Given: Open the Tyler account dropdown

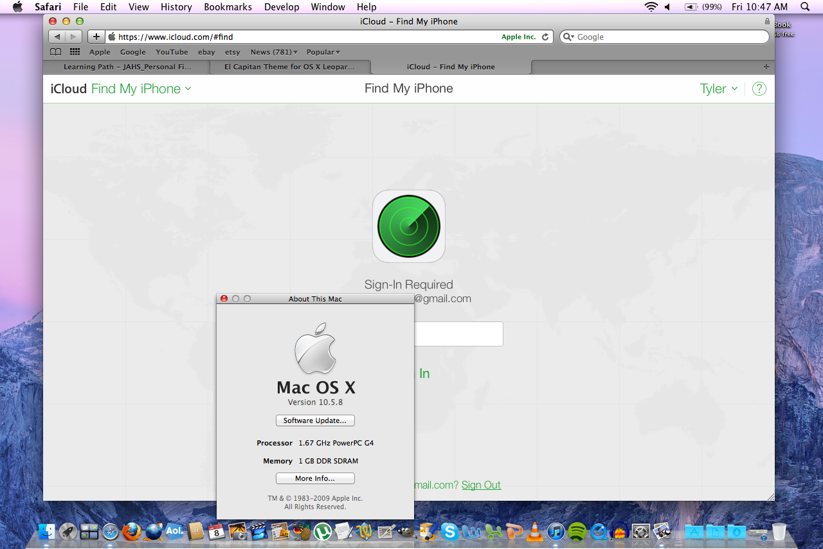Looking at the screenshot, I should [x=719, y=89].
